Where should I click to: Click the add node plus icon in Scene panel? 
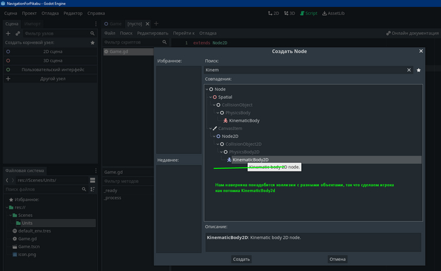(8, 33)
